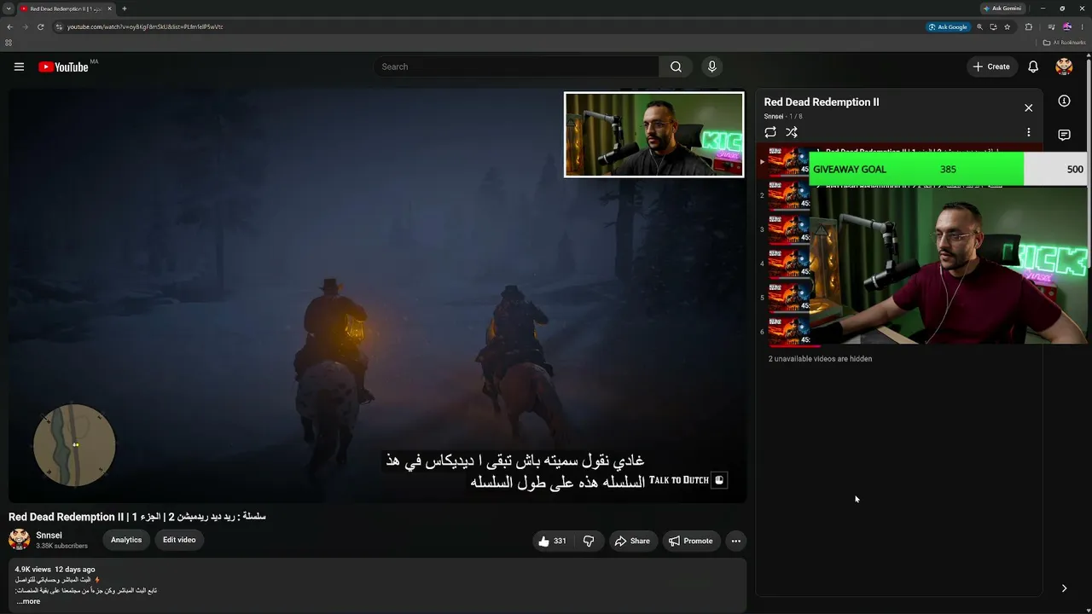This screenshot has height=614, width=1092.
Task: Click the YouTube search magnifier button
Action: [x=676, y=67]
